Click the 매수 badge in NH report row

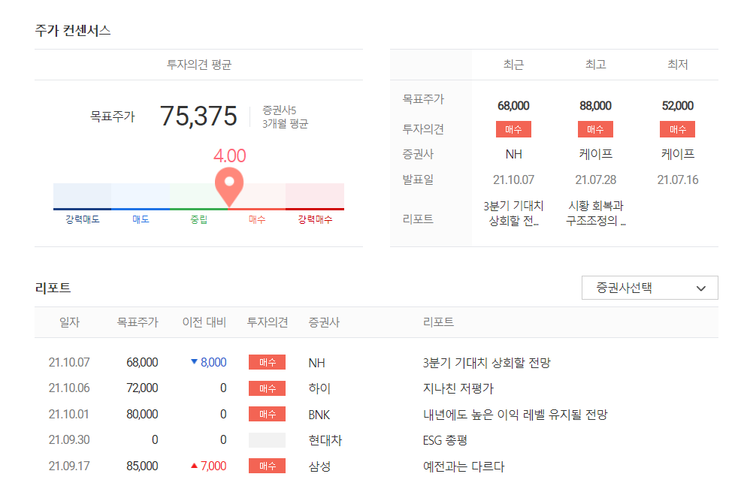coord(267,362)
